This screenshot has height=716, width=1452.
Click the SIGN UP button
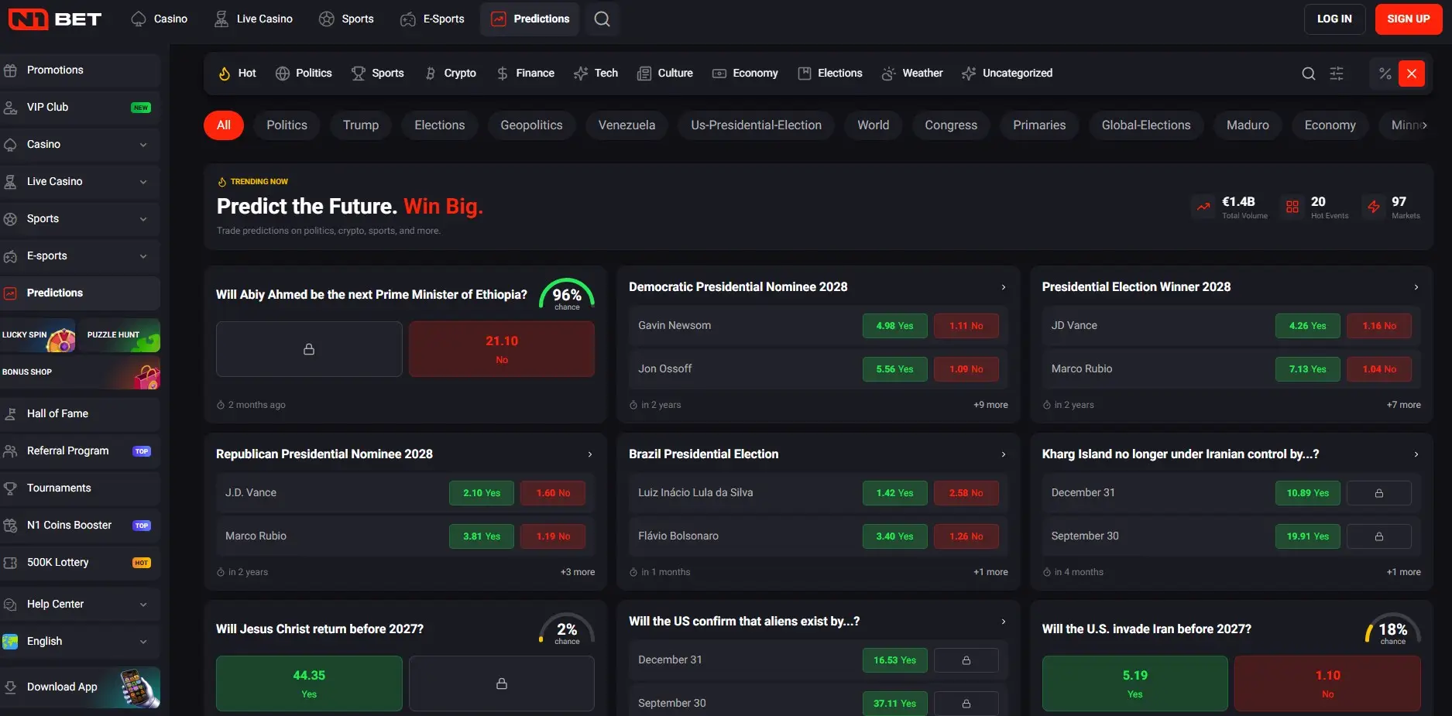click(1409, 19)
